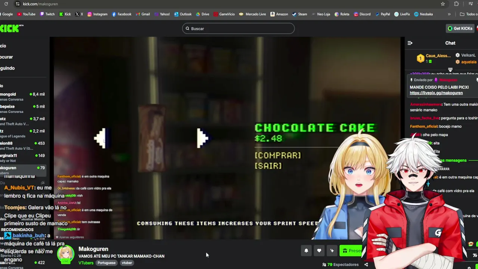Open the LivePix bookmark

pos(402,14)
